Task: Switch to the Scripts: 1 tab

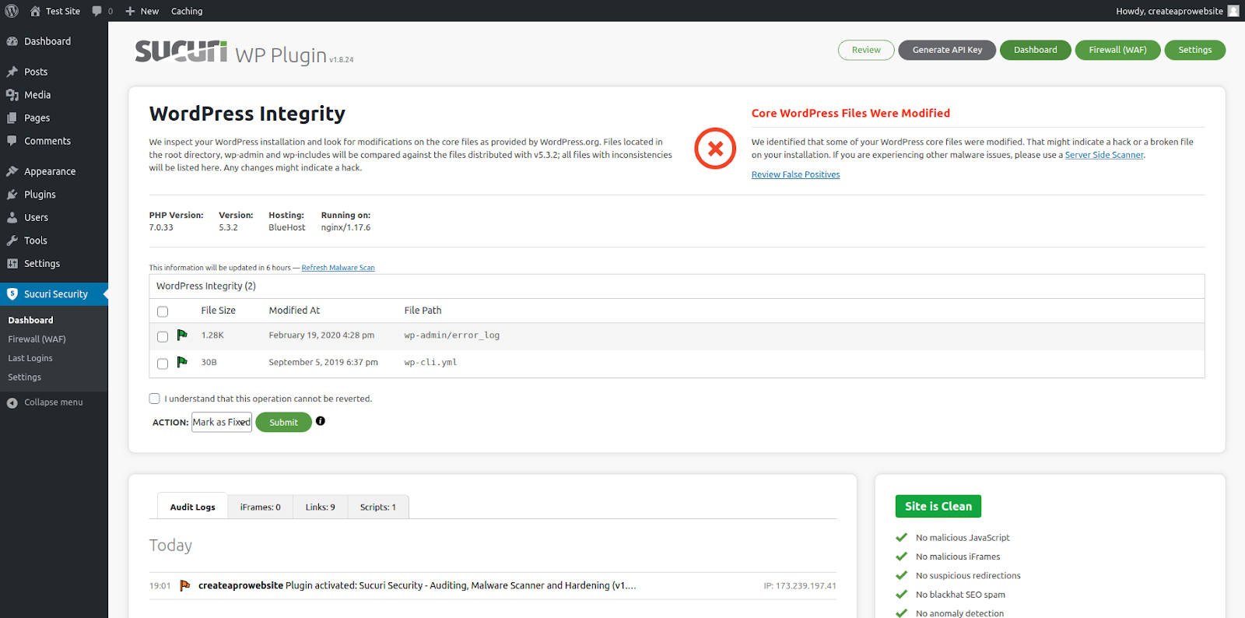Action: pos(378,507)
